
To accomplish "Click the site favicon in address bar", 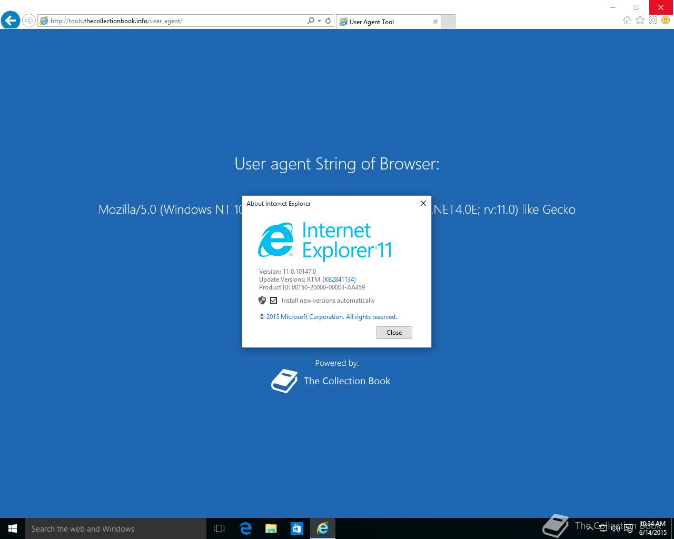I will 44,21.
